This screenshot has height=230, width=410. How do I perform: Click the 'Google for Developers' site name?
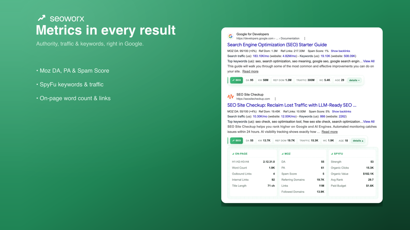click(252, 34)
